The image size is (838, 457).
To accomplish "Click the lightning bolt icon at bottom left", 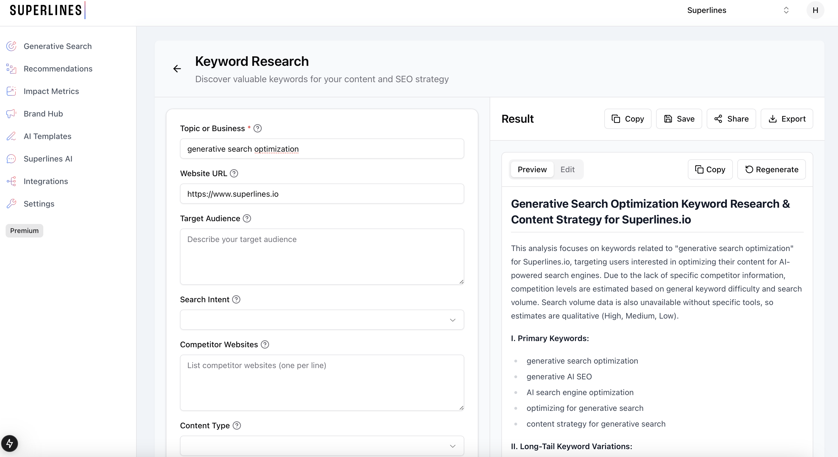I will (x=10, y=443).
